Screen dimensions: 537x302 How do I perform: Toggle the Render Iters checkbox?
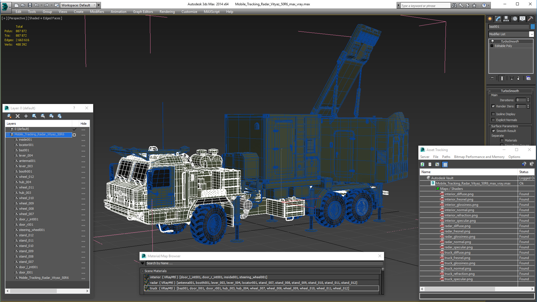[x=493, y=106]
